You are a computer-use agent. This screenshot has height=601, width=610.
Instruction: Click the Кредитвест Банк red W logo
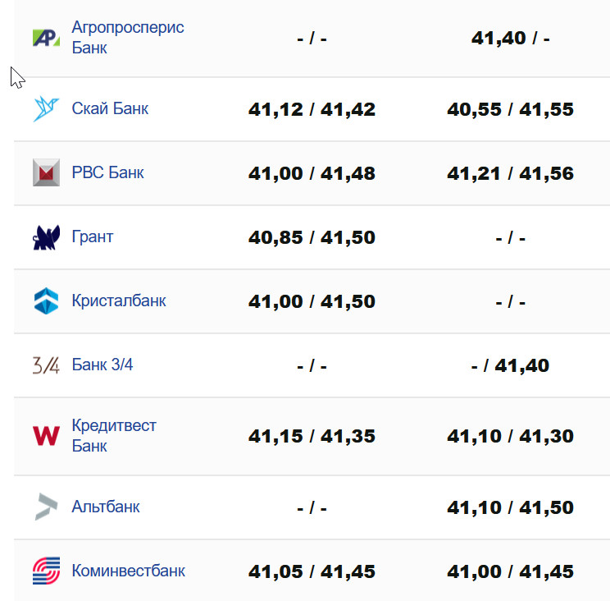46,436
